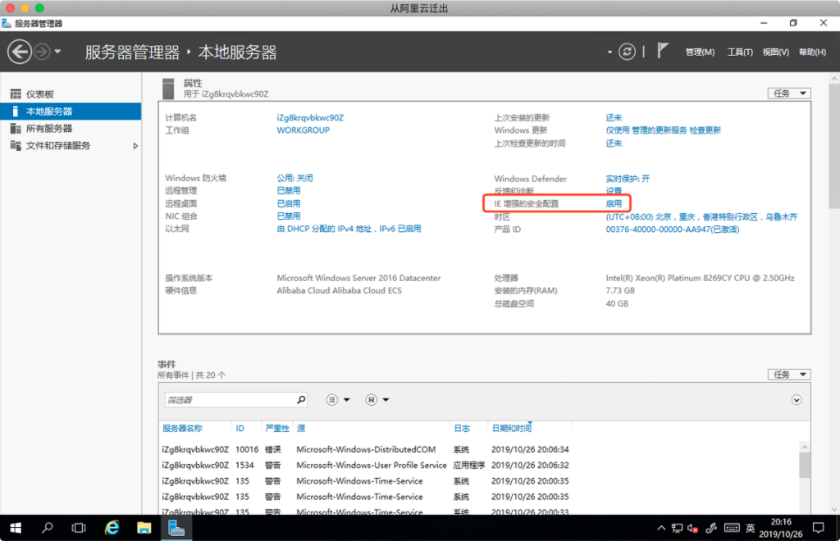
Task: Open the 工具(T) menu
Action: point(739,52)
